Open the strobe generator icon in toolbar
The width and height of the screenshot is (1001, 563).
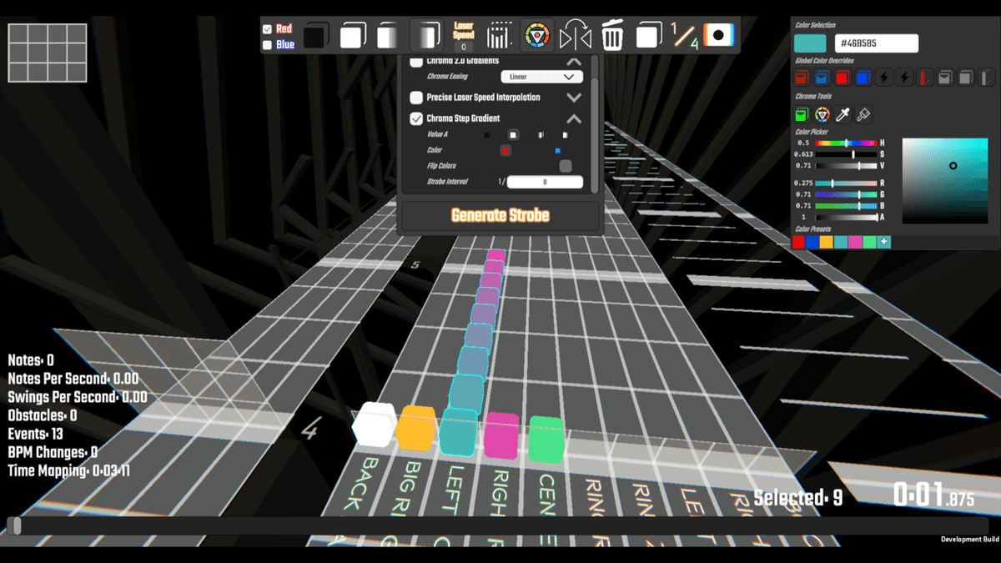coord(500,36)
